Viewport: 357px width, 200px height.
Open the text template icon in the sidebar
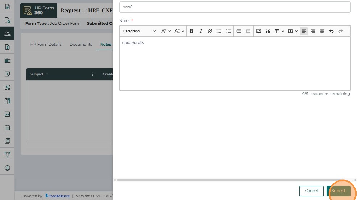(7, 74)
